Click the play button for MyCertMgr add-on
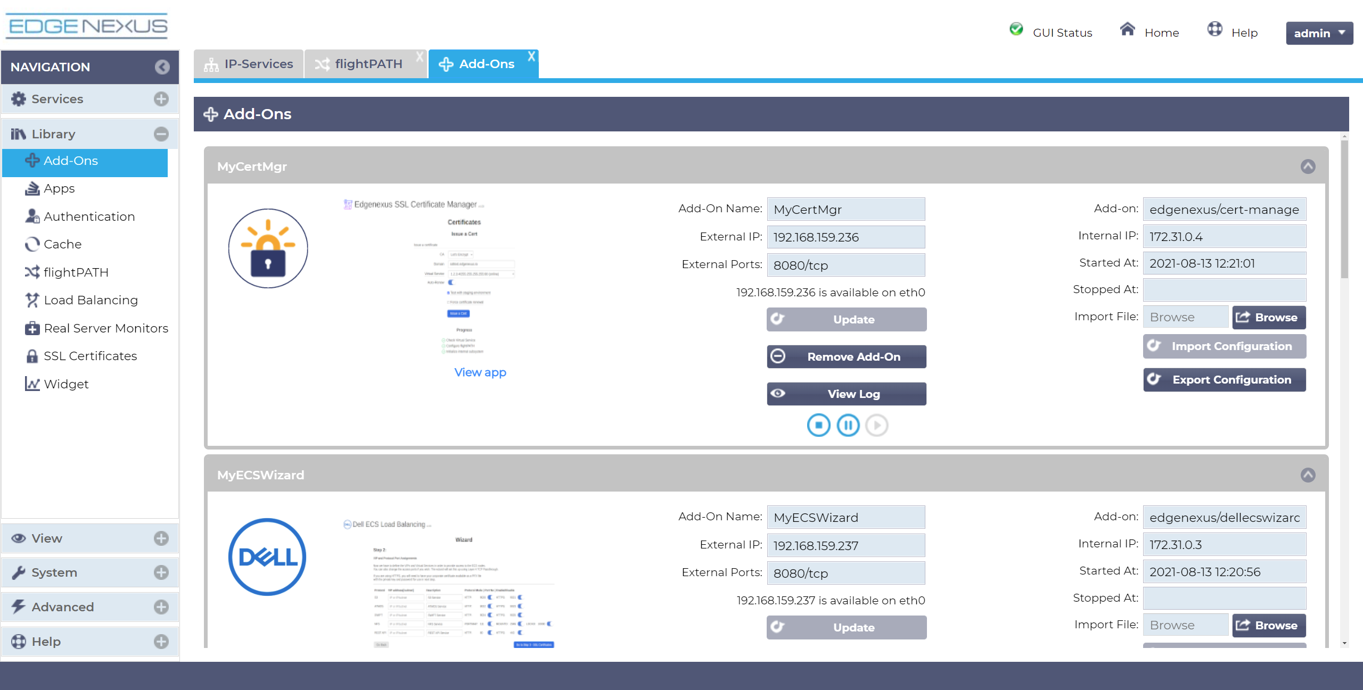1363x690 pixels. coord(877,426)
